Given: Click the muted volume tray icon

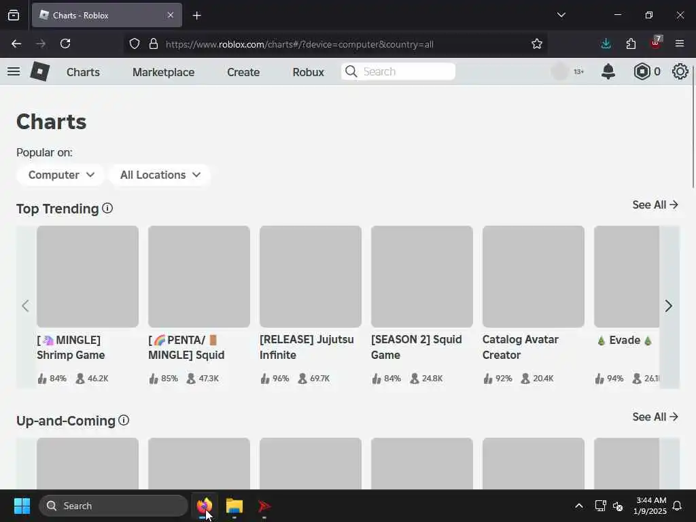Looking at the screenshot, I should point(617,506).
